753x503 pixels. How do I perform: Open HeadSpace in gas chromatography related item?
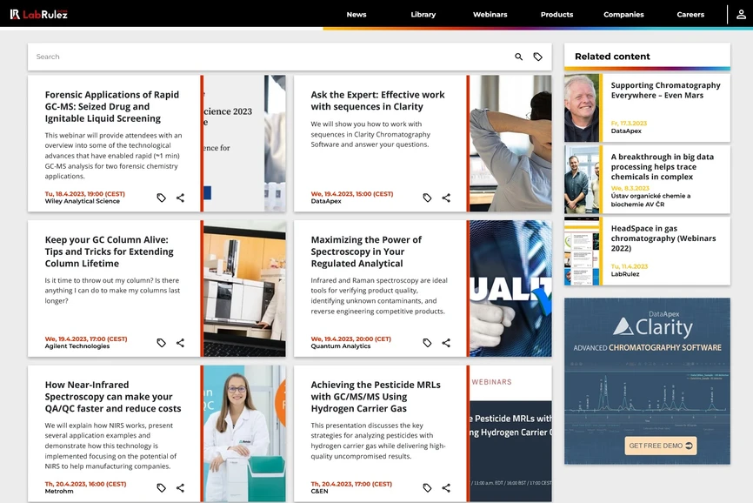663,238
